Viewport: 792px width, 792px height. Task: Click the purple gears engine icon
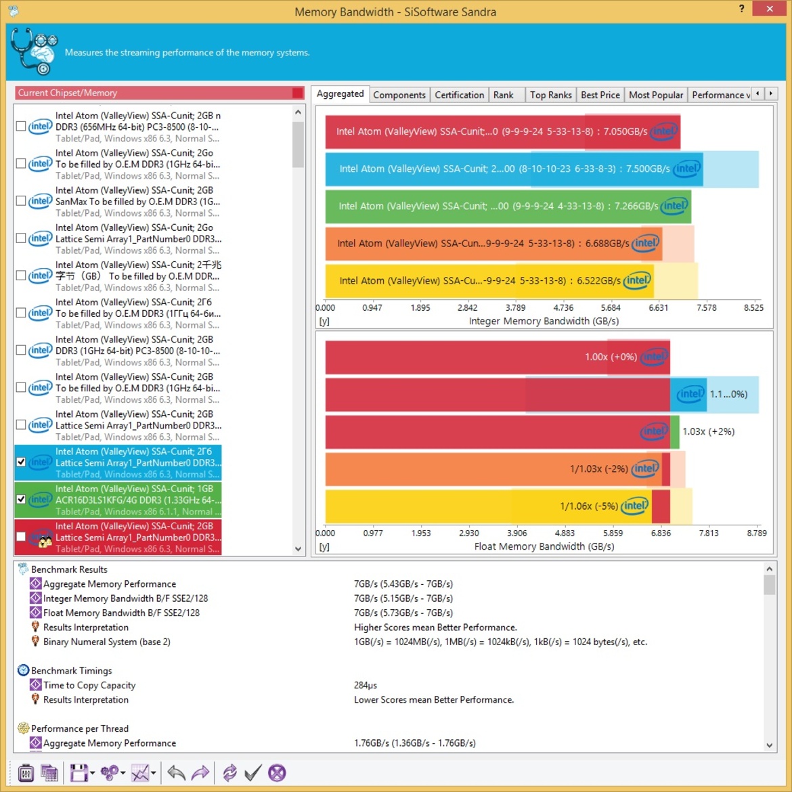[x=110, y=773]
